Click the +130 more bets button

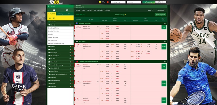(164, 47)
